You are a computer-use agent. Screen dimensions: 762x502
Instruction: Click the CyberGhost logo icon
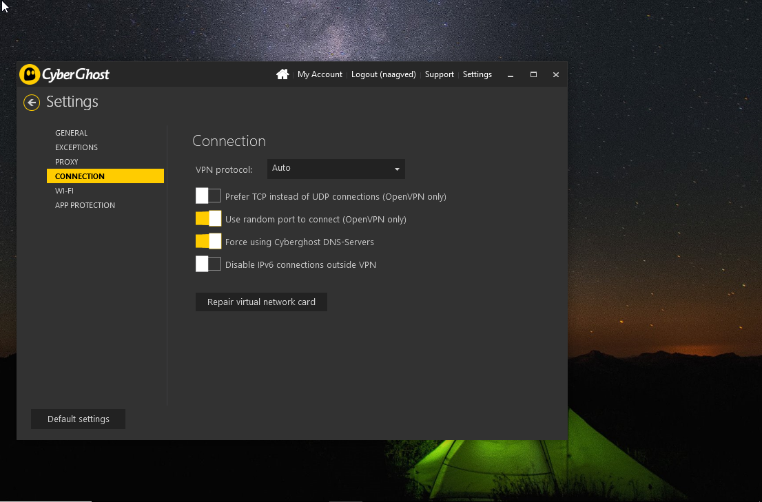click(30, 74)
